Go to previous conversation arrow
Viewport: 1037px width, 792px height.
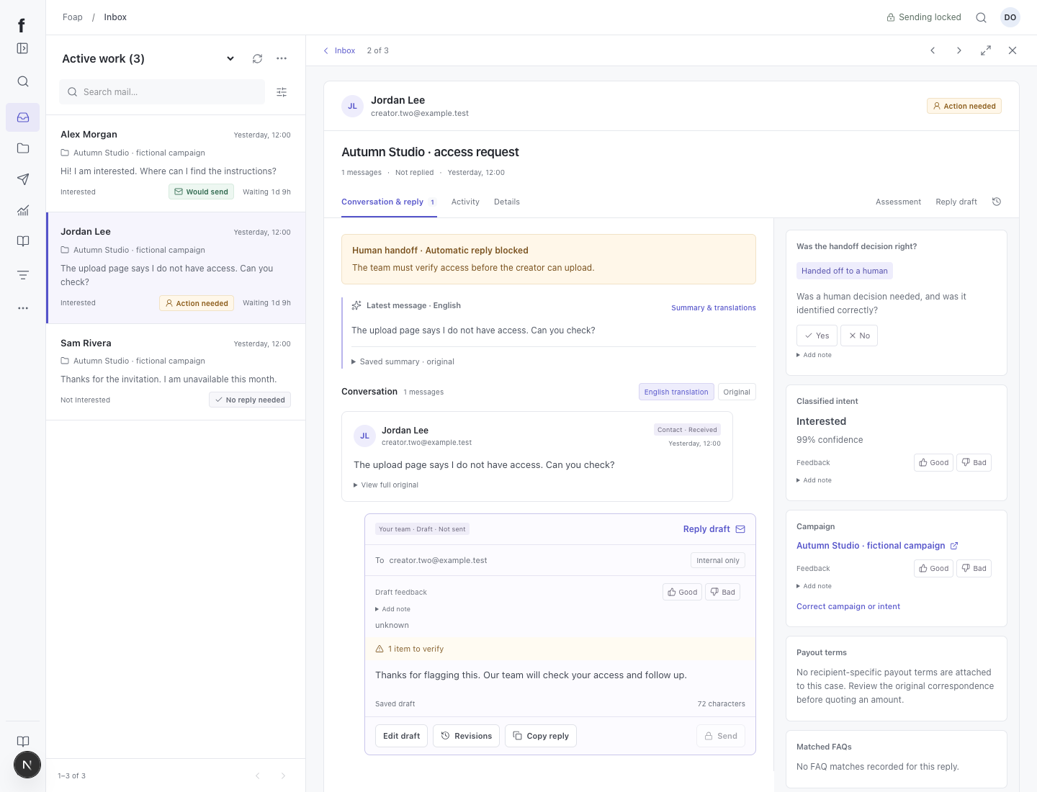[x=933, y=50]
